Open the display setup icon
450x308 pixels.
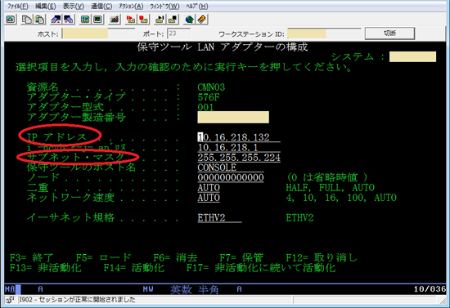pos(85,20)
